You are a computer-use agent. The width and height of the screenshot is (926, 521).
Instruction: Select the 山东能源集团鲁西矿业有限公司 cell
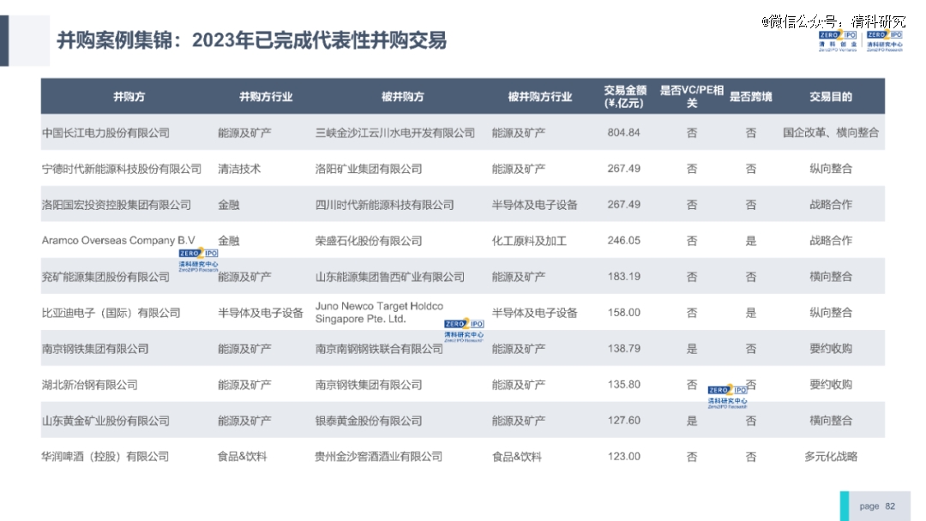click(390, 277)
